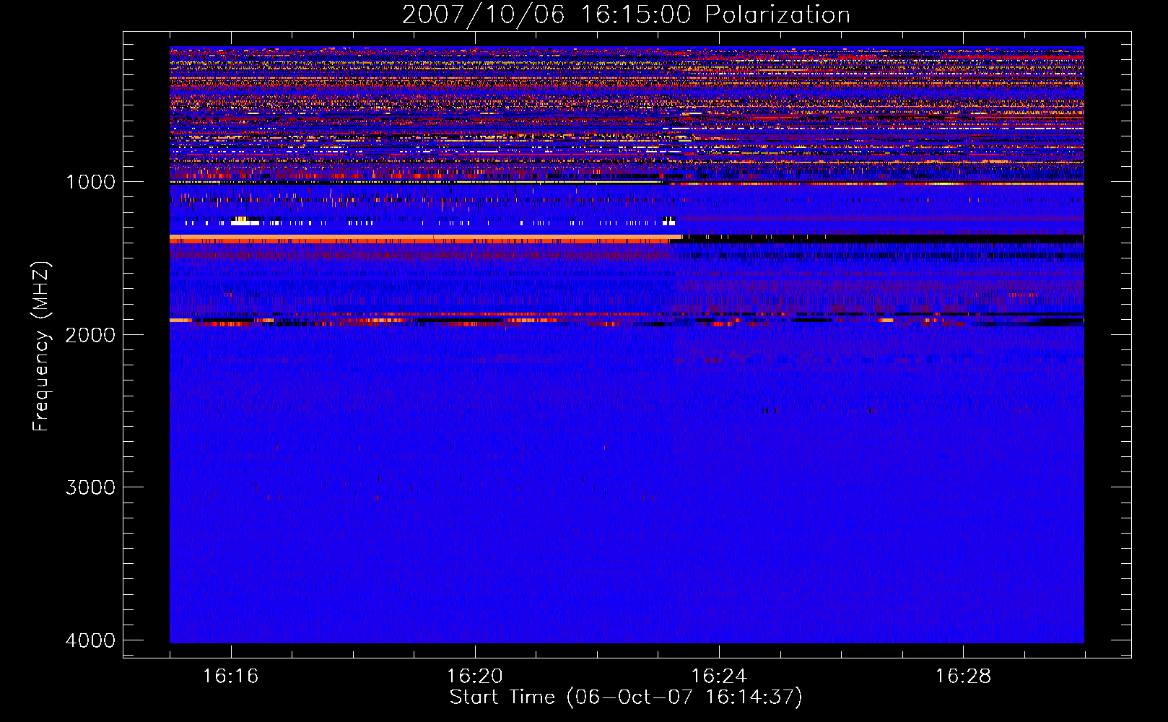Select the plot title '2007/10/06 16:15:00 Polarization'
Viewport: 1168px width, 722px height.
(626, 15)
